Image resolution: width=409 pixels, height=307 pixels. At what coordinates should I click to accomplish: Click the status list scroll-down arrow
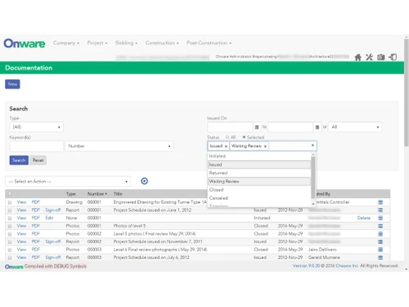coord(313,204)
